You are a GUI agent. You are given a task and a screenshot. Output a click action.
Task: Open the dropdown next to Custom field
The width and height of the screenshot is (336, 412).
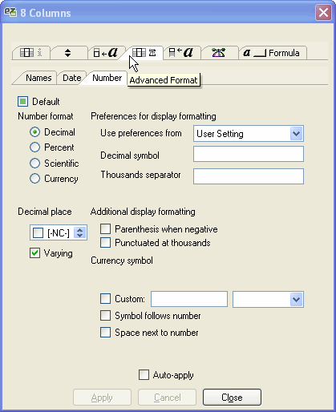point(297,299)
